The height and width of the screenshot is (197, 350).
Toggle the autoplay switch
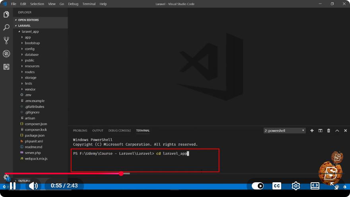tap(258, 185)
